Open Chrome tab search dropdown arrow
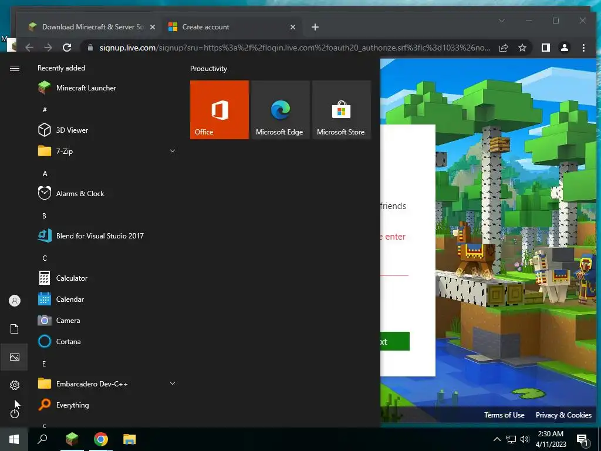601x451 pixels. point(502,21)
